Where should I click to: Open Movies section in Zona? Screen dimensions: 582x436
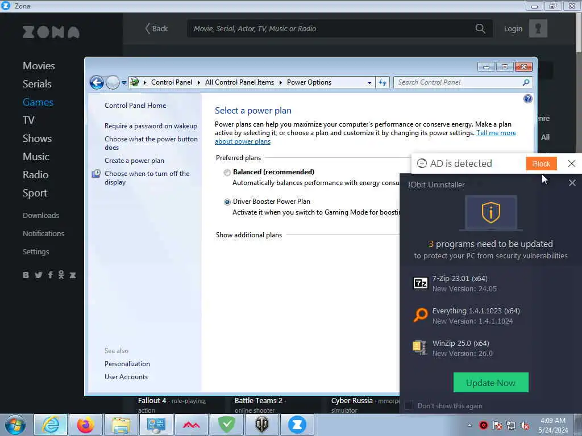(x=39, y=66)
